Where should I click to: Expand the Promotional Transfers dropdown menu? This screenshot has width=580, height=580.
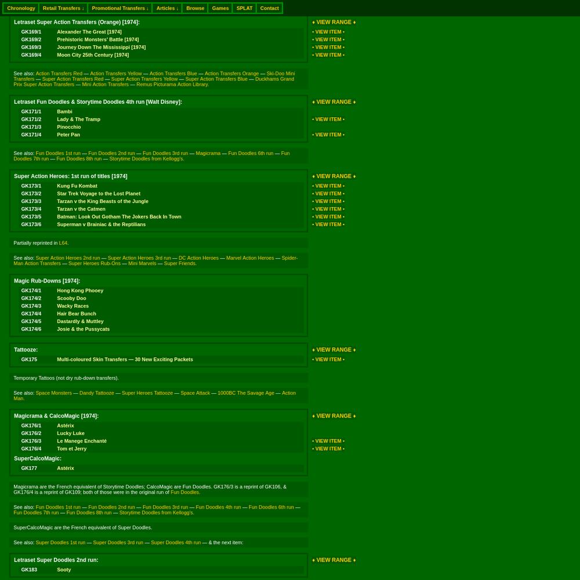click(x=120, y=8)
